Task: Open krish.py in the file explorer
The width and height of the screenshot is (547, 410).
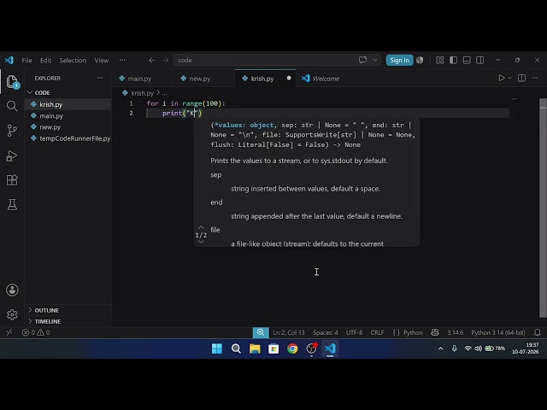Action: coord(68,104)
